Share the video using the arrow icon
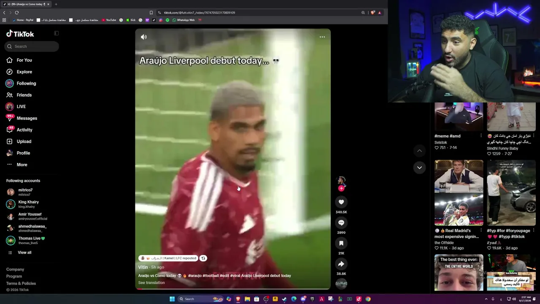 341,264
